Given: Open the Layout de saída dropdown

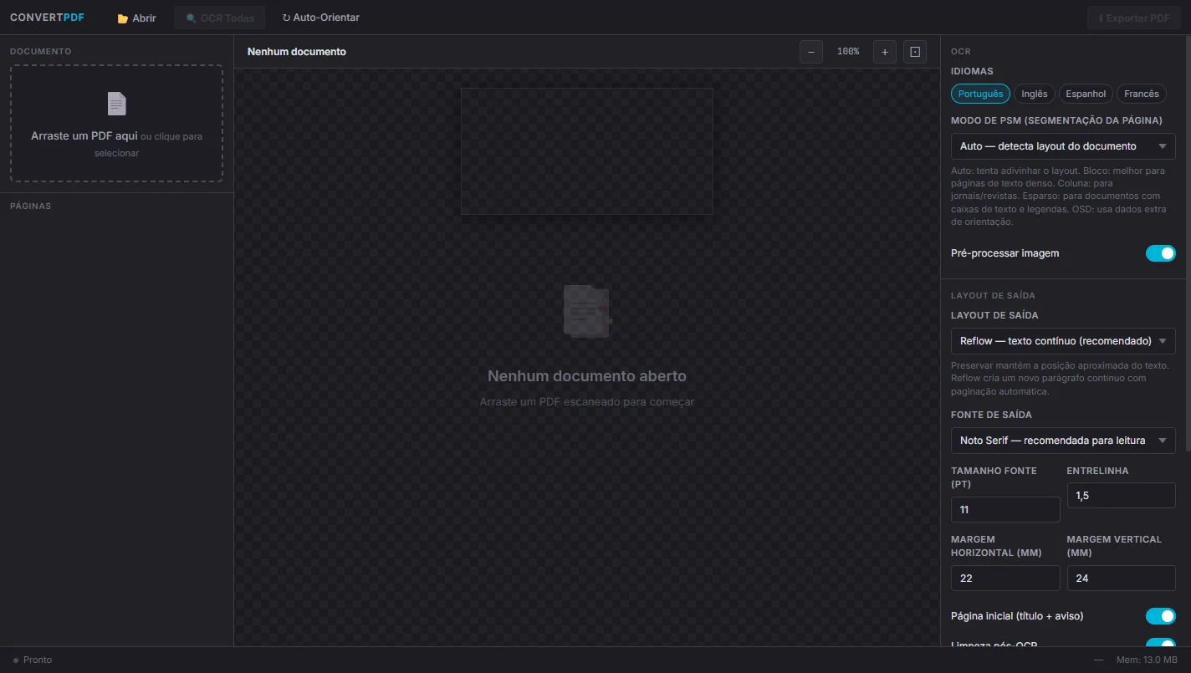Looking at the screenshot, I should [1063, 341].
